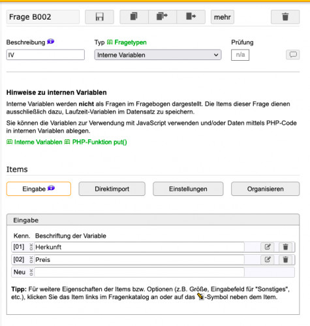Image resolution: width=310 pixels, height=326 pixels.
Task: Open the mehr options menu
Action: pos(223,17)
